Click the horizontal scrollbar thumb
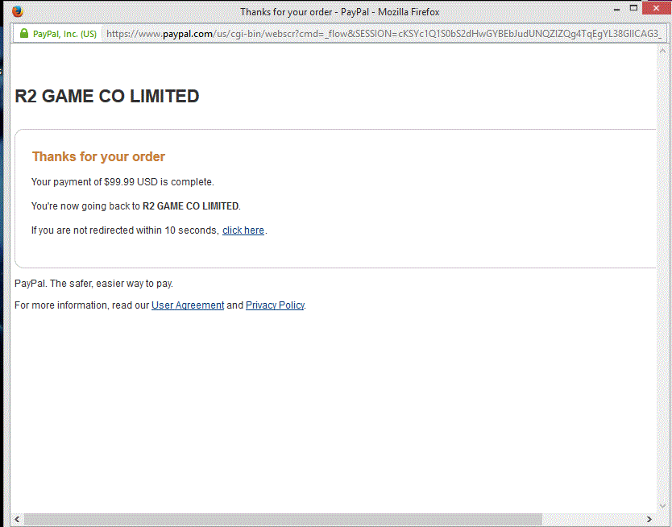 pos(282,519)
